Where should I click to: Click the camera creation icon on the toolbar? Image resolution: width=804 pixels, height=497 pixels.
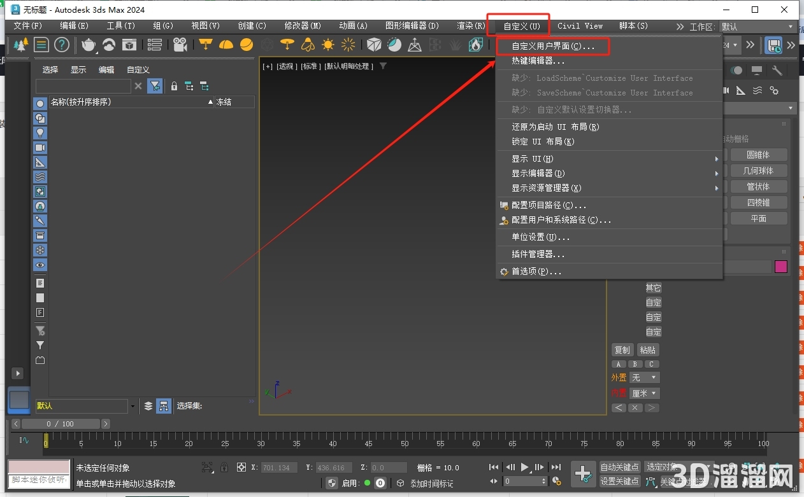click(180, 45)
